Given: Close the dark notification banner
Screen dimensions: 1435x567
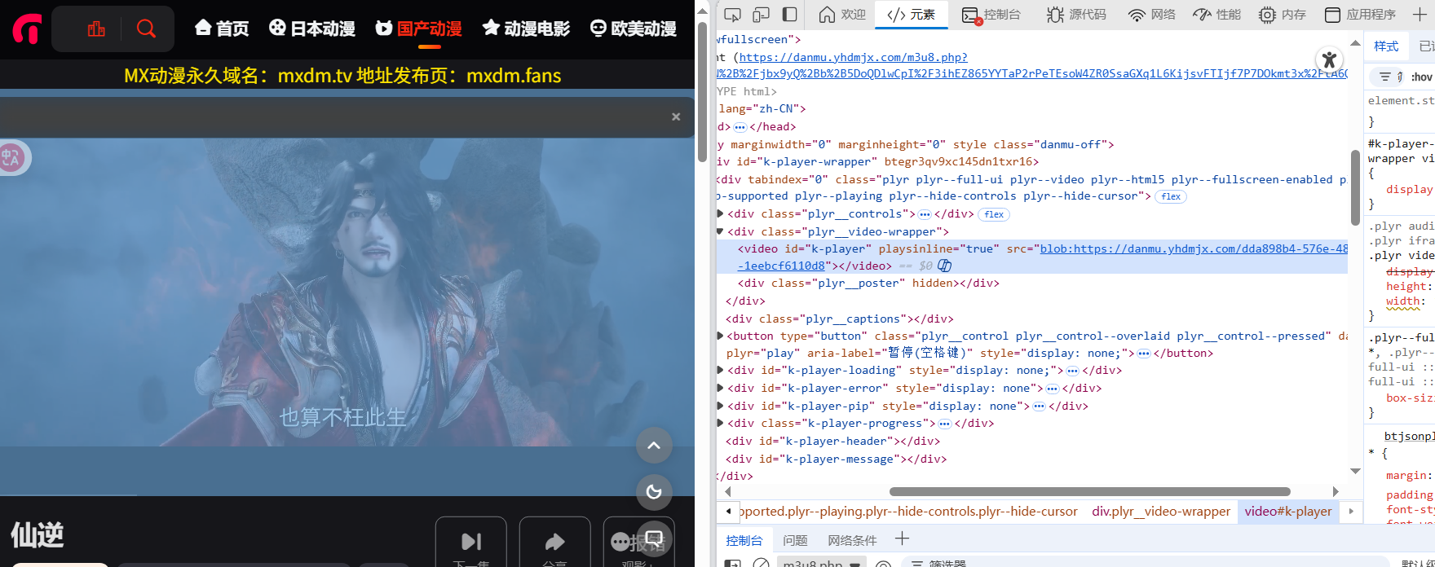Looking at the screenshot, I should [676, 116].
